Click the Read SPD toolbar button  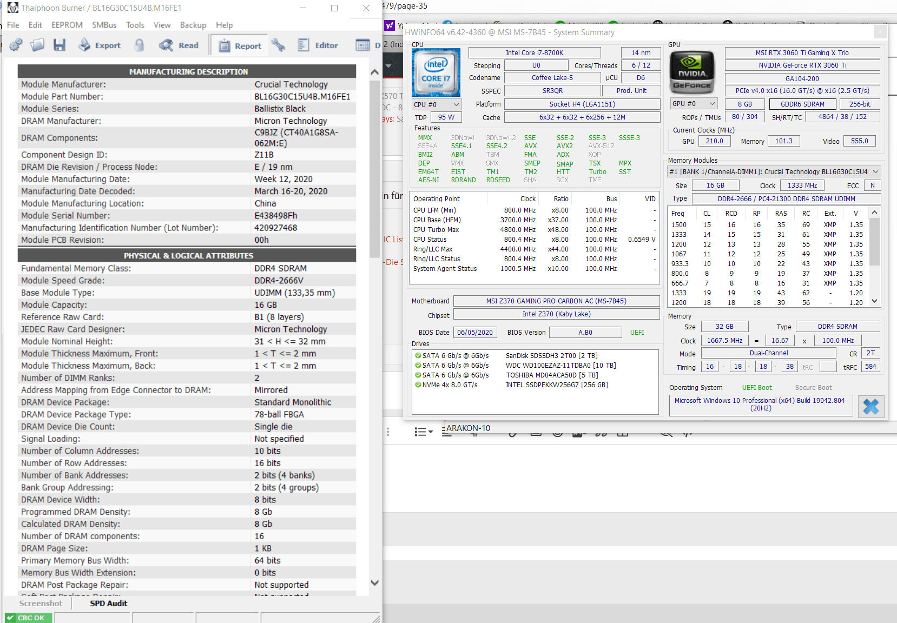pos(179,45)
